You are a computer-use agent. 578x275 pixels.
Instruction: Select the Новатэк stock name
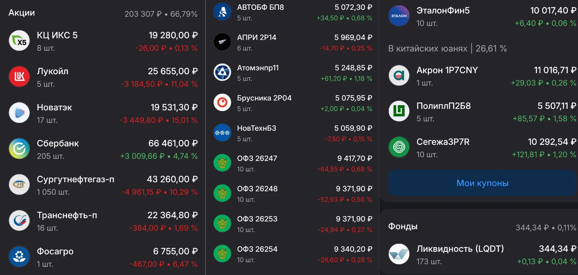point(54,107)
